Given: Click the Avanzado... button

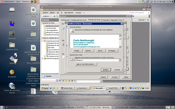Looking at the screenshot, I should pos(112,51).
